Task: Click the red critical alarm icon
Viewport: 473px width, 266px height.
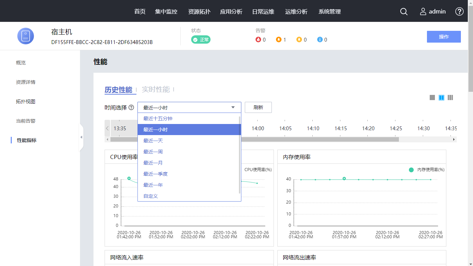Action: pos(258,40)
